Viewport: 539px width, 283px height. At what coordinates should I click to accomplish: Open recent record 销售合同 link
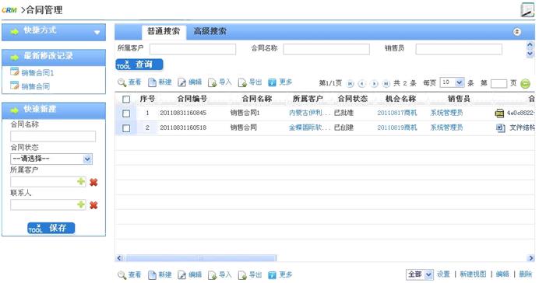[36, 86]
